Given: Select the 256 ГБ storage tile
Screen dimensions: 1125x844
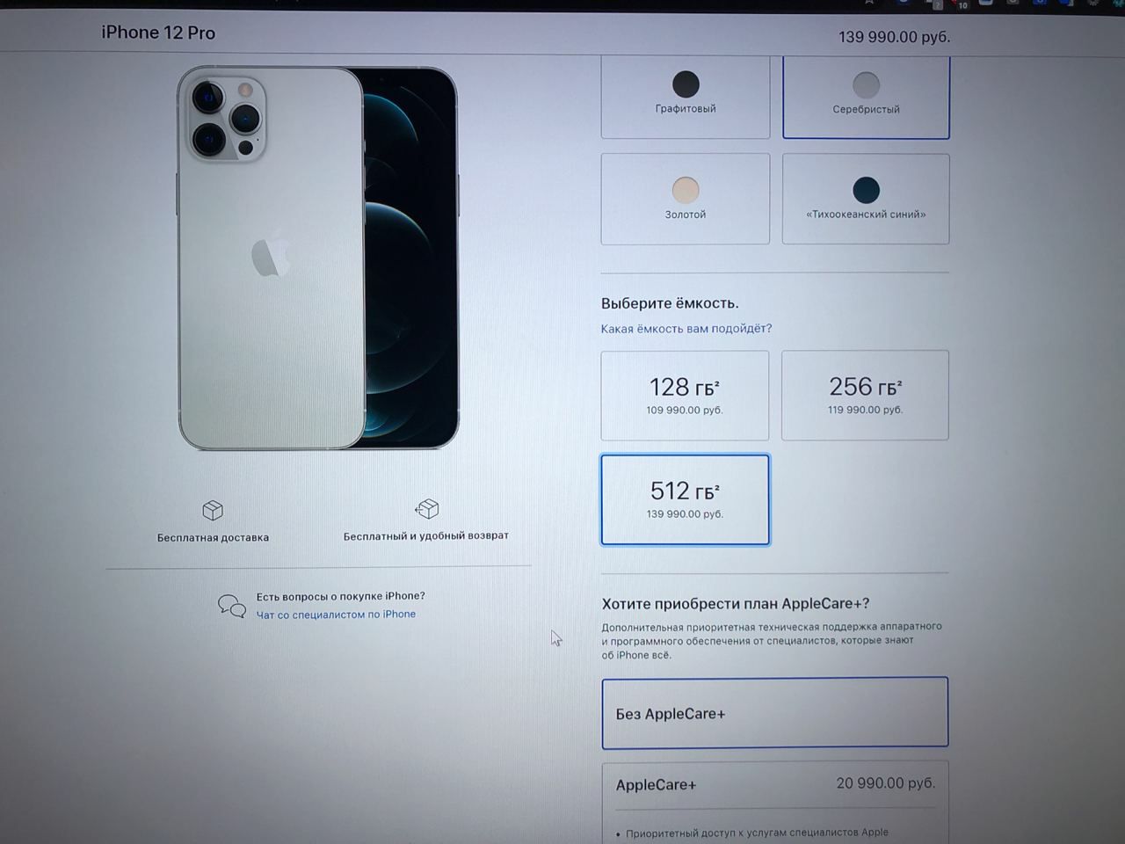Looking at the screenshot, I should (865, 395).
